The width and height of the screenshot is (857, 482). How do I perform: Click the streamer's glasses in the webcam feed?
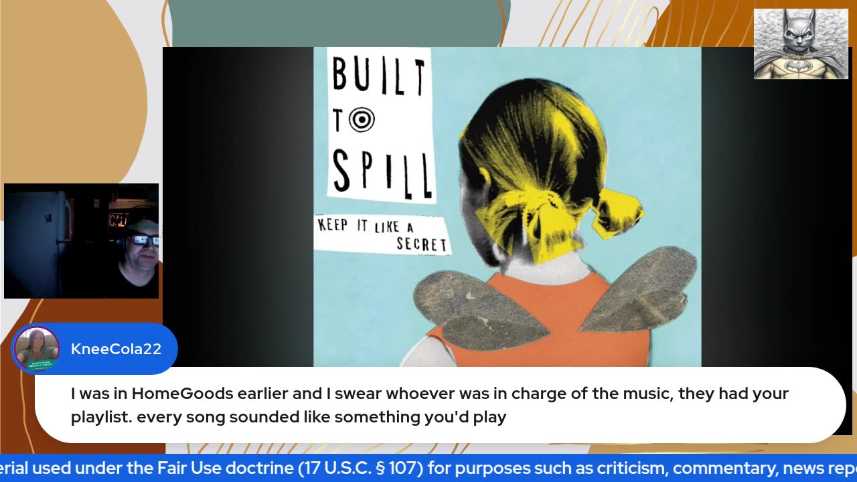click(x=143, y=240)
